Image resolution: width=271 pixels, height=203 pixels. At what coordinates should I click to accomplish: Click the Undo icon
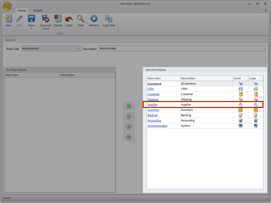pyautogui.click(x=69, y=19)
